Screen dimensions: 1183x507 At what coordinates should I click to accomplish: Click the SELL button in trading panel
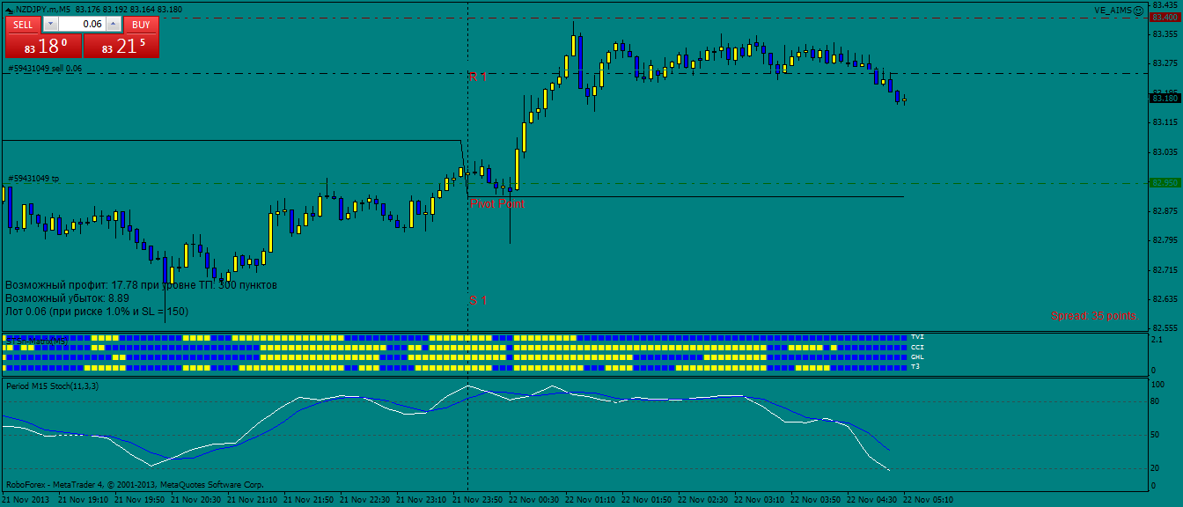click(24, 25)
